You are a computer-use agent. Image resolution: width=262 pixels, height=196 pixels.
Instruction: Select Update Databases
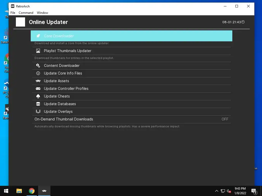(132, 104)
